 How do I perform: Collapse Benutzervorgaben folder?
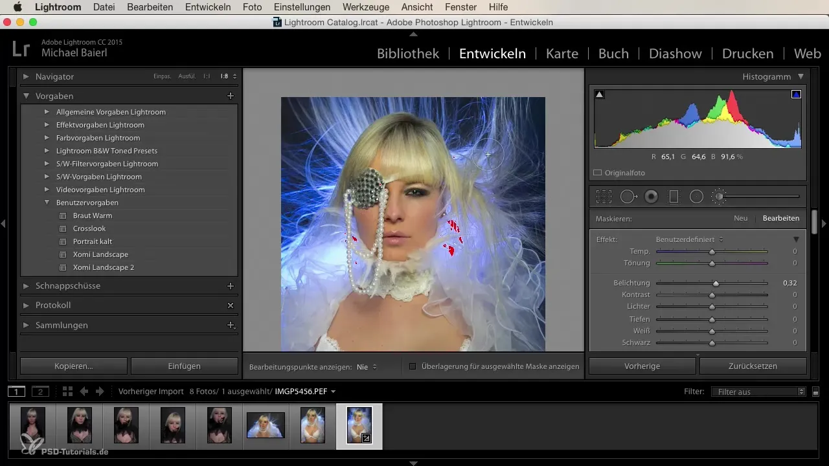click(x=47, y=203)
